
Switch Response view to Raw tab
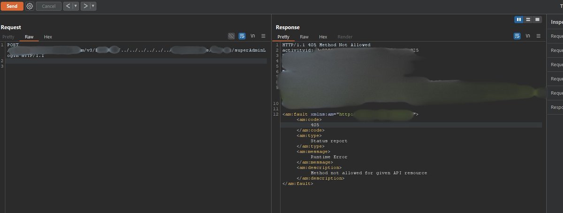click(x=304, y=37)
